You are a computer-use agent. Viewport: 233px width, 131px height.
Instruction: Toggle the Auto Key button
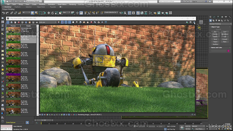pyautogui.click(x=188, y=126)
